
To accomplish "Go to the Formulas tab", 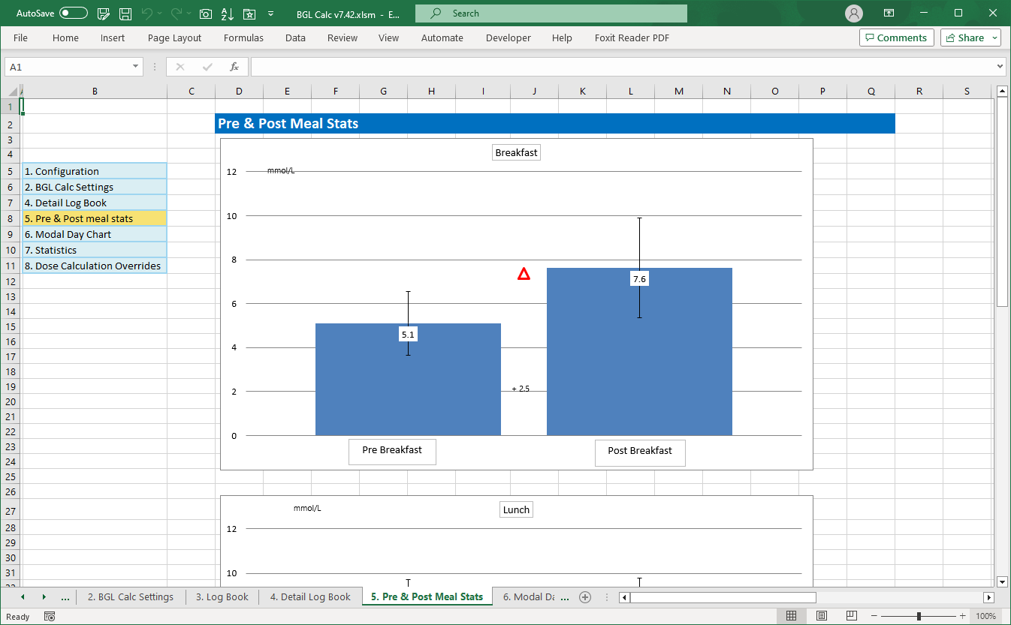I will [243, 38].
